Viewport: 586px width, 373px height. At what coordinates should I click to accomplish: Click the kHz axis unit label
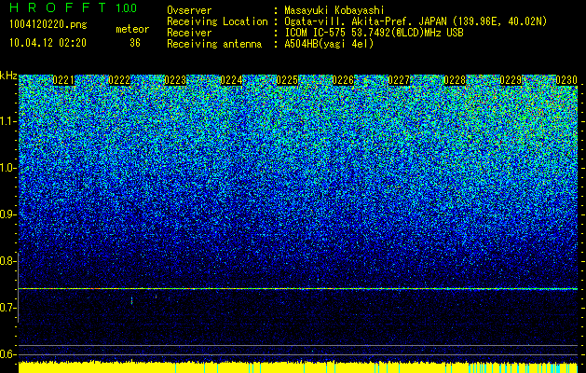pyautogui.click(x=8, y=76)
